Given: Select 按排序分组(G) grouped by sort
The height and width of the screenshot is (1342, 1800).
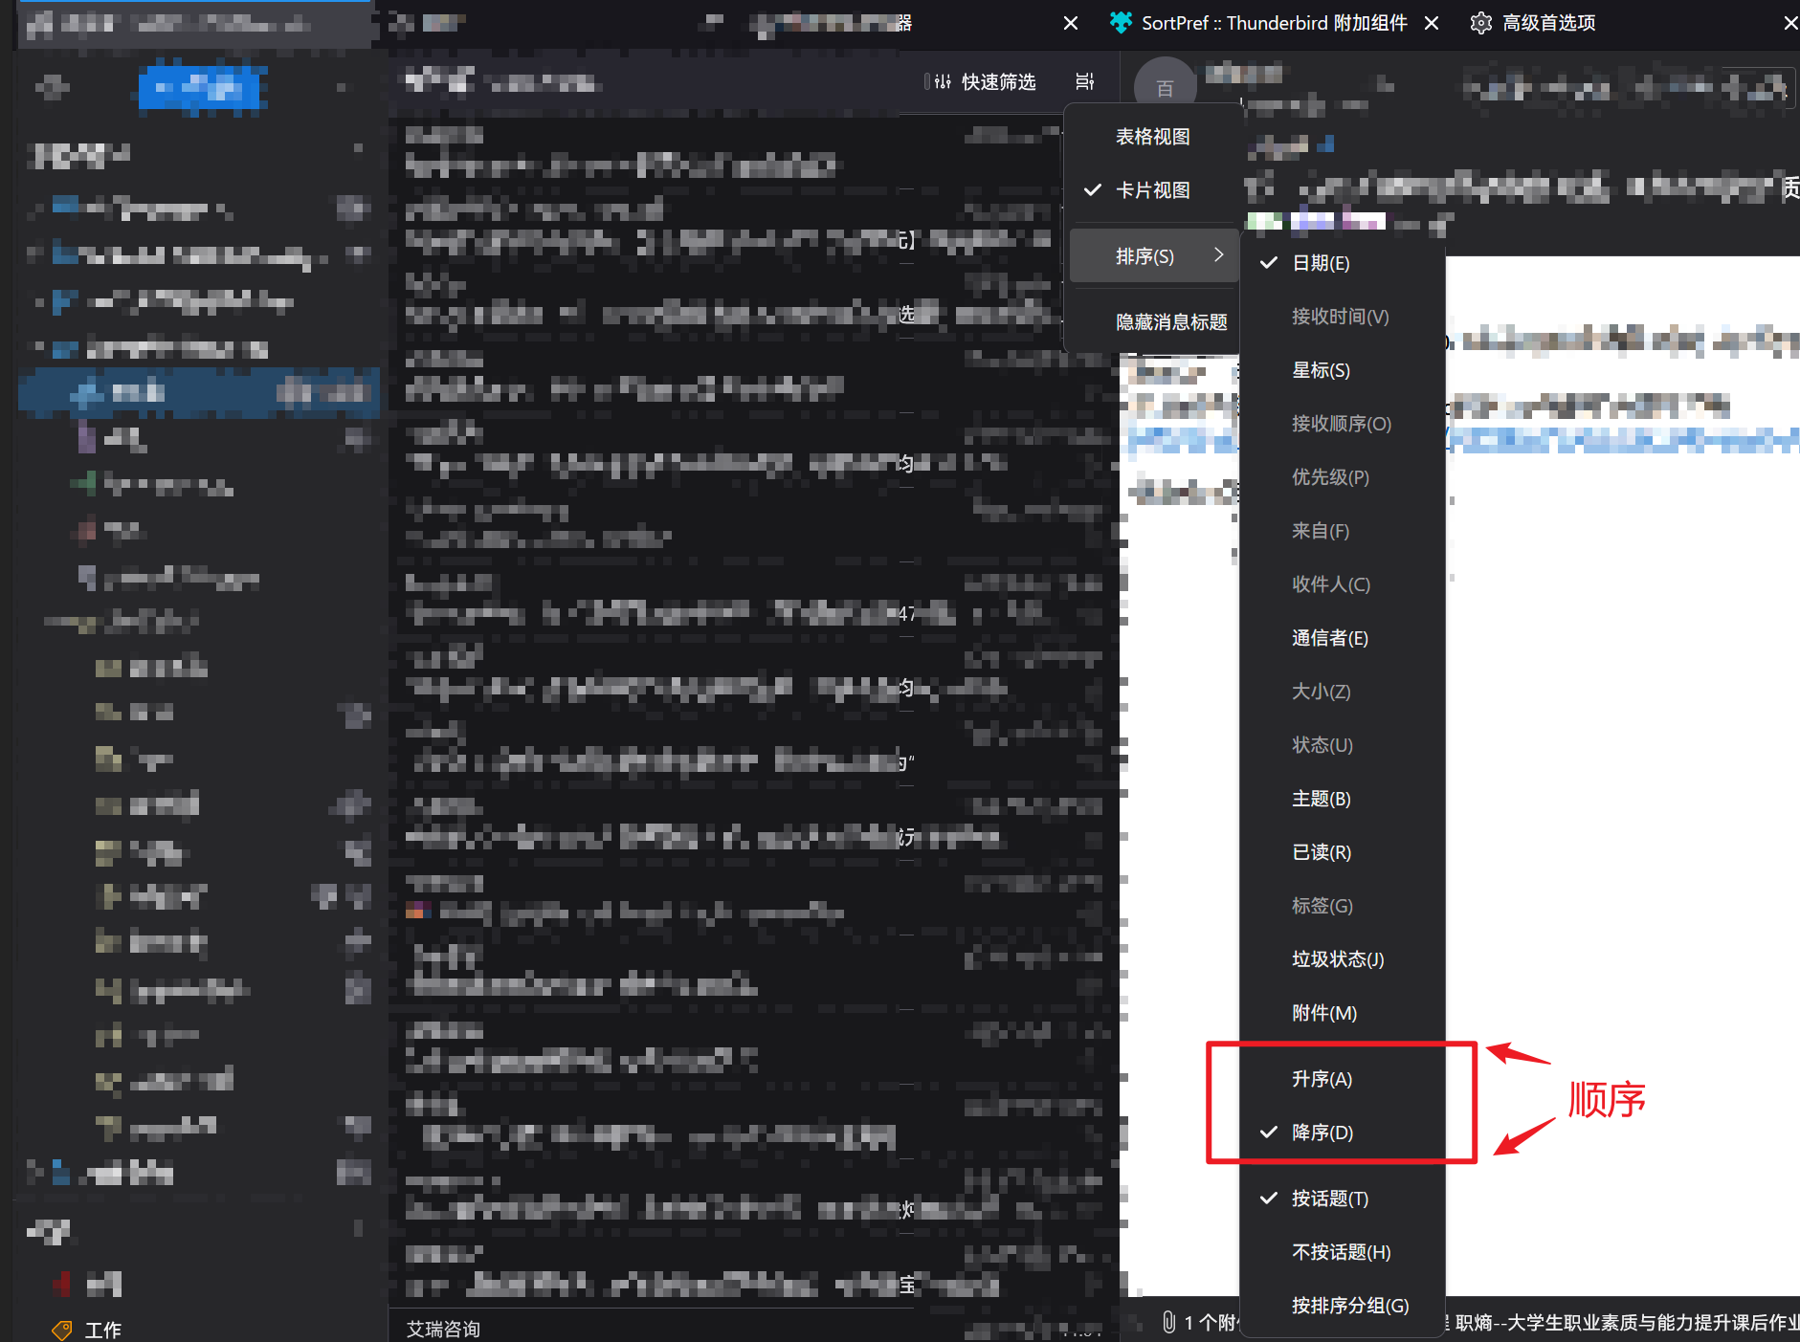Looking at the screenshot, I should tap(1349, 1306).
